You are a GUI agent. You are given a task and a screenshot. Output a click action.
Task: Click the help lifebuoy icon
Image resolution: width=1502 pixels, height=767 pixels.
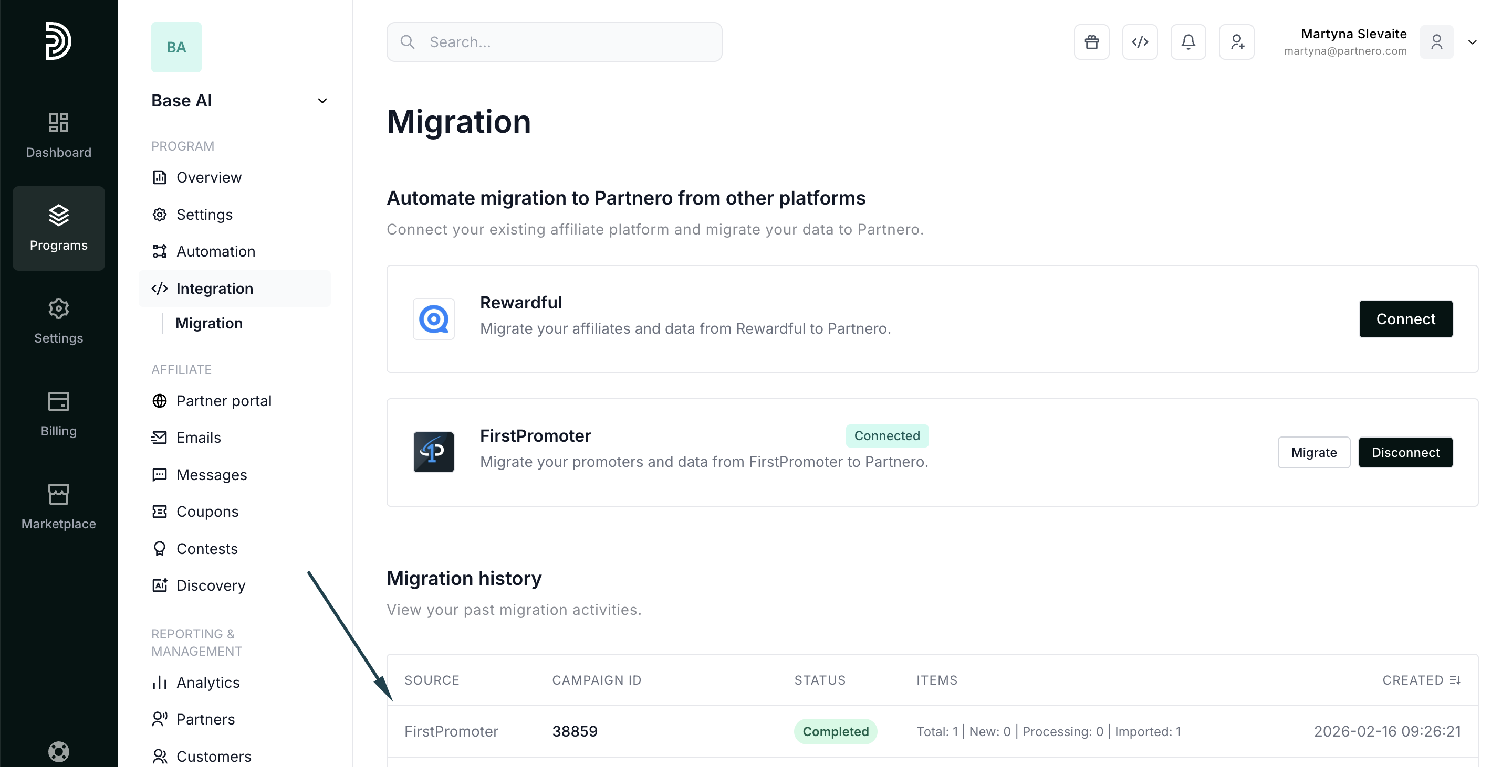pos(58,751)
